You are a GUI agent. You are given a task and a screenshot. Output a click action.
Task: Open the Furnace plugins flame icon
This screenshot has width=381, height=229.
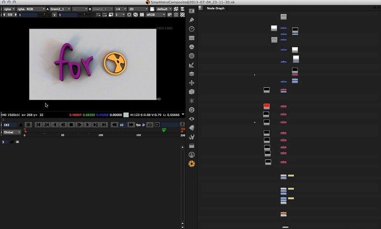pyautogui.click(x=192, y=155)
